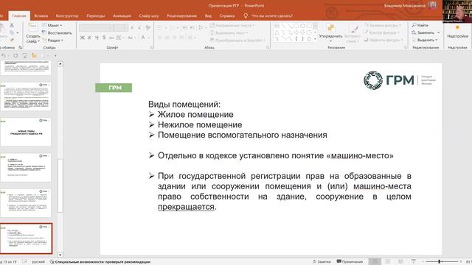Toggle justify text alignment

click(x=181, y=38)
